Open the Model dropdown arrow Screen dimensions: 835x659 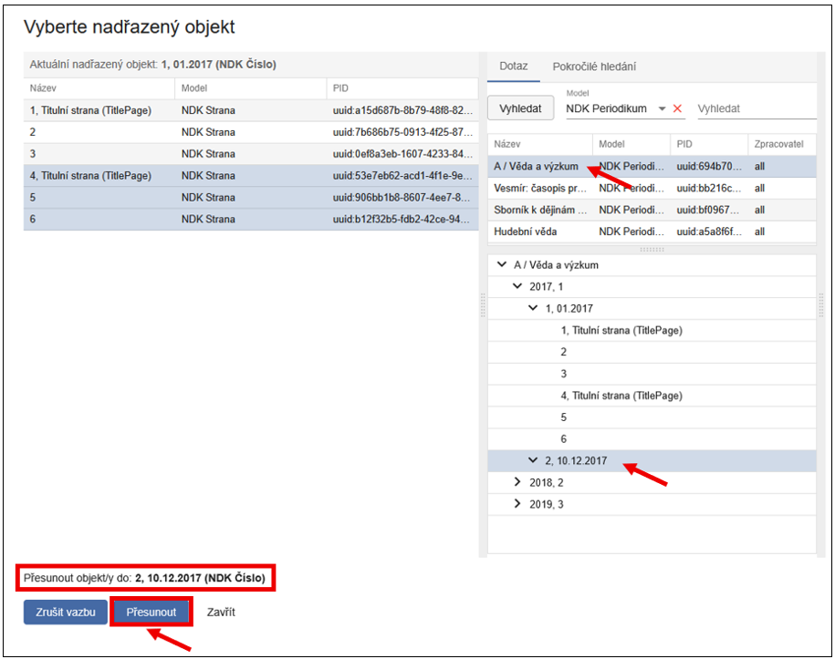(x=662, y=108)
